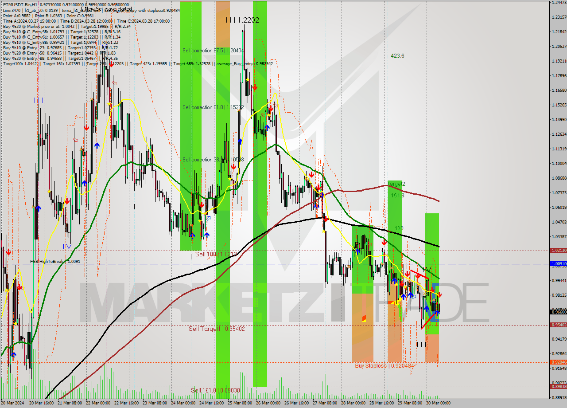This screenshot has height=408, width=567.
Task: Click the '21 Mar 08:00' time axis label
Action: (70, 403)
